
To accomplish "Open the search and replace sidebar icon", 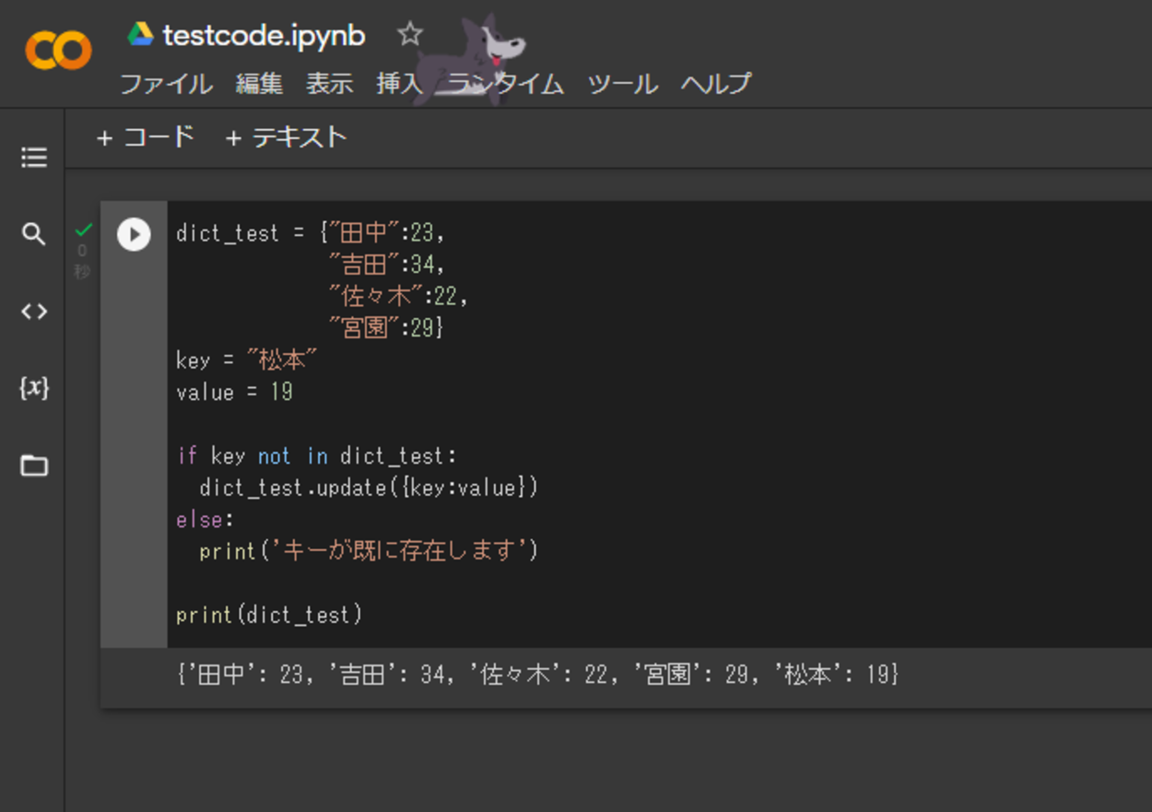I will 34,234.
